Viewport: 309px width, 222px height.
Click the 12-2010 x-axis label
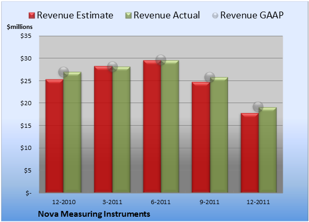pyautogui.click(x=64, y=202)
